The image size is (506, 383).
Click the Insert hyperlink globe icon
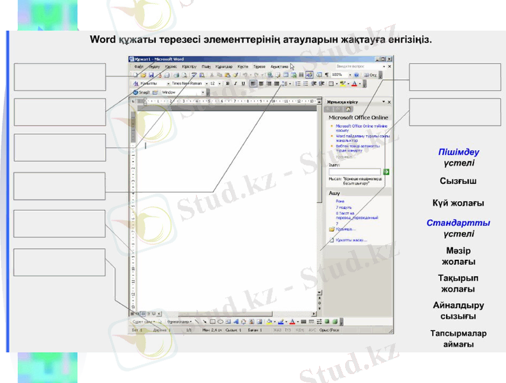[270, 75]
